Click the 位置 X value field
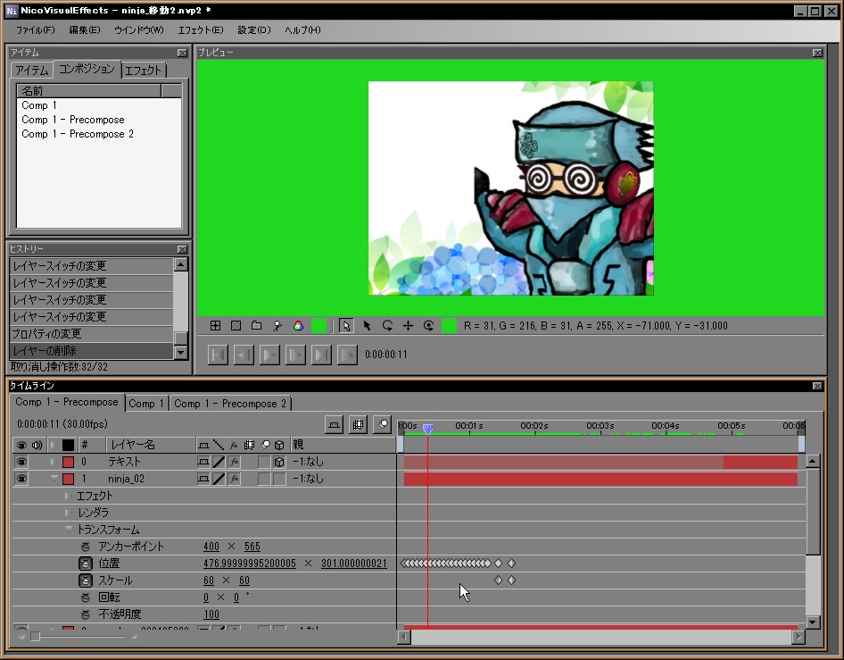Viewport: 844px width, 660px height. click(x=249, y=564)
